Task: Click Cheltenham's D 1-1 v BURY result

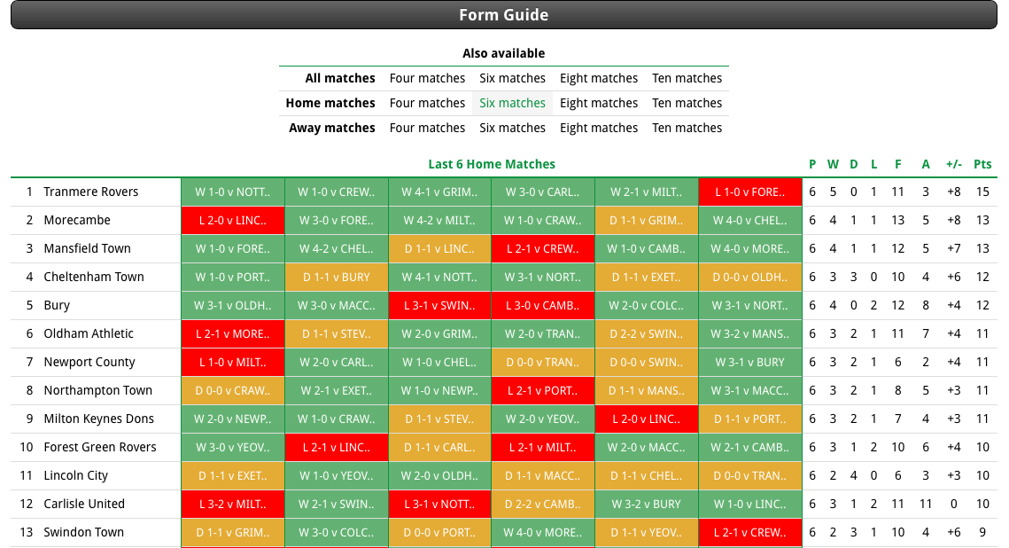Action: point(336,277)
